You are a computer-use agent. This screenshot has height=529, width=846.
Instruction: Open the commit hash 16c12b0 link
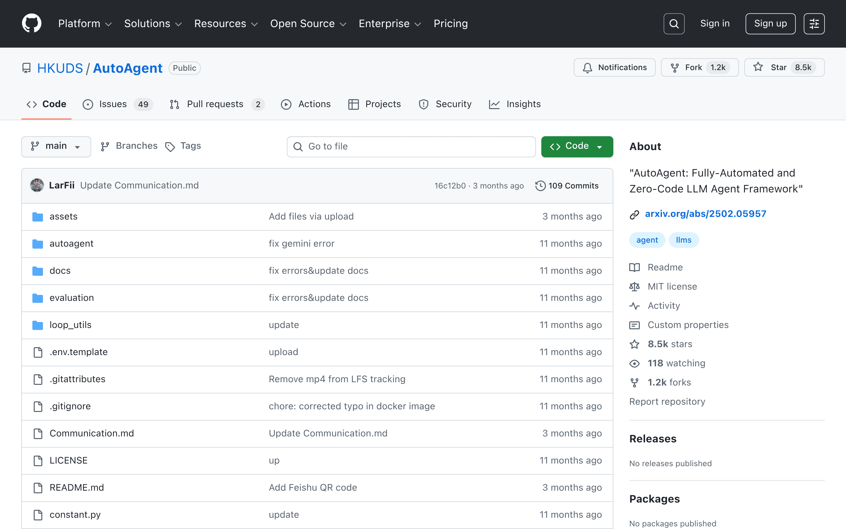[450, 186]
